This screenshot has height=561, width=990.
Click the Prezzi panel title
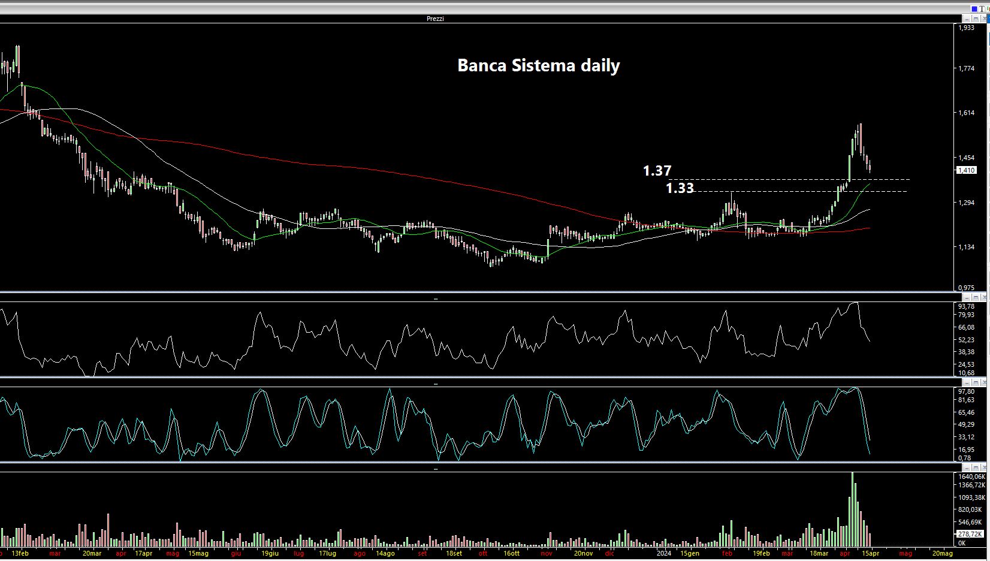(x=435, y=19)
